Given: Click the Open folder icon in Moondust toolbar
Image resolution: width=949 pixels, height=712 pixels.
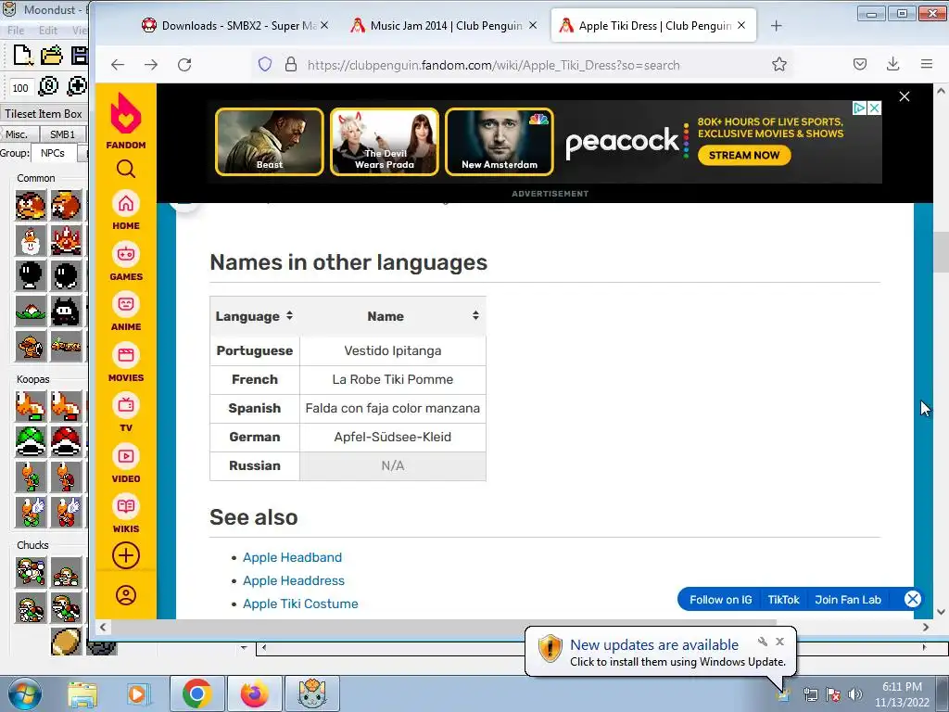Looking at the screenshot, I should coord(52,55).
